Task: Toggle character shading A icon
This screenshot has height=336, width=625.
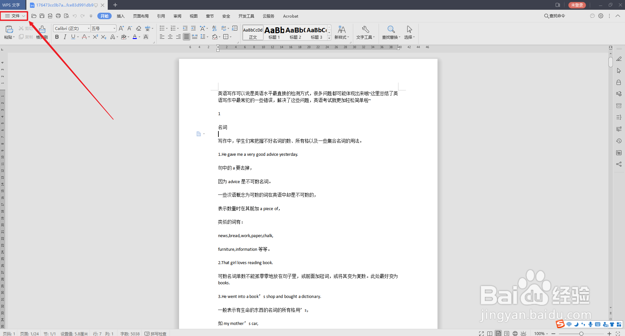Action: 146,37
